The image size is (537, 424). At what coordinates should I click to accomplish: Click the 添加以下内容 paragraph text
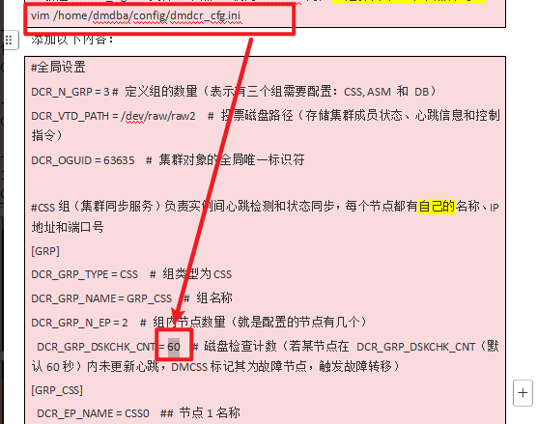click(x=72, y=40)
